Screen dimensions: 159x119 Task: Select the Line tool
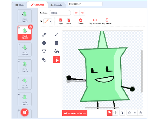click(56, 35)
